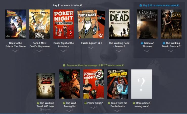
Task: Click the green lock icon next to Poker Night 2
Action: coord(85,103)
